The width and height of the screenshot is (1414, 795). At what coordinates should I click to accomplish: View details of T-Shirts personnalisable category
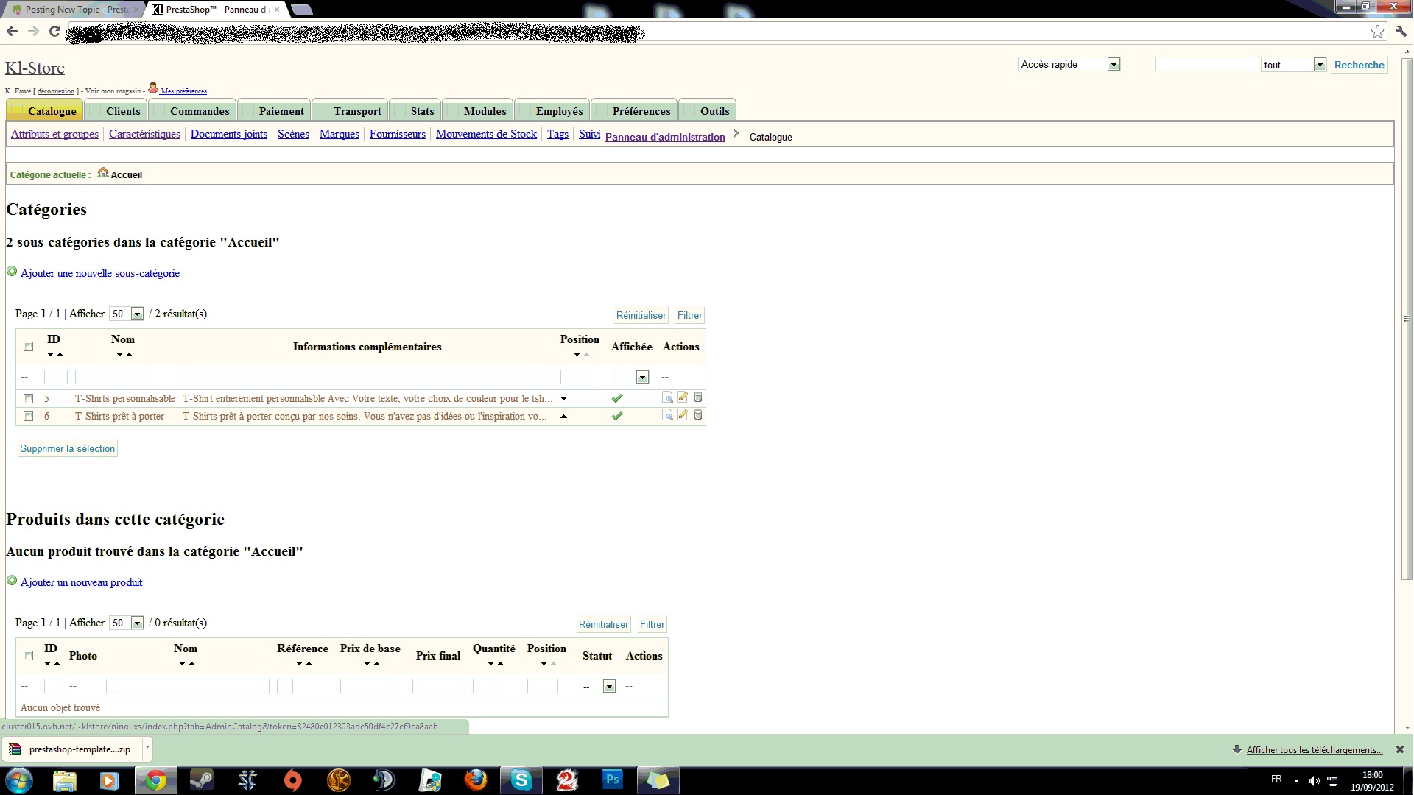click(x=667, y=397)
